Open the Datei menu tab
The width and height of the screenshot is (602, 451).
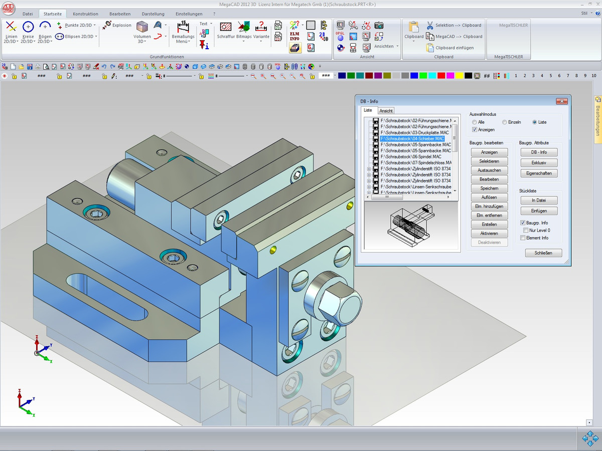pos(28,14)
